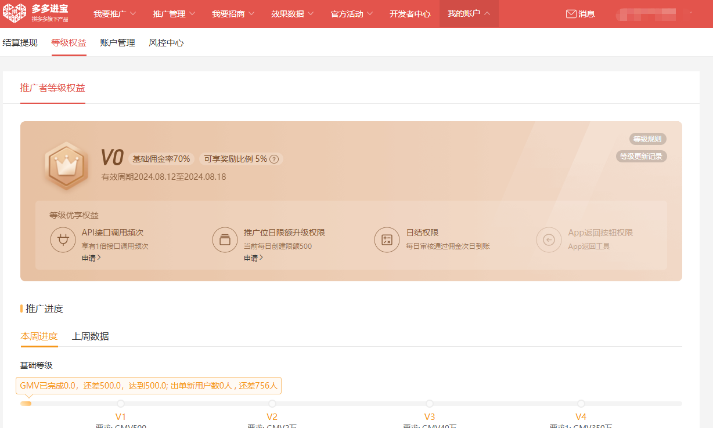Click the 多多进宝 logo icon
The image size is (713, 428).
point(15,13)
